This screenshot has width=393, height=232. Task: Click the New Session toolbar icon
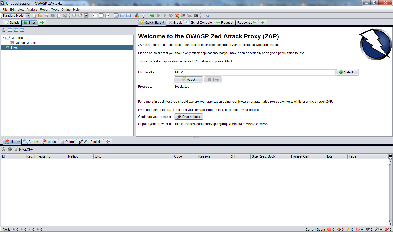34,15
